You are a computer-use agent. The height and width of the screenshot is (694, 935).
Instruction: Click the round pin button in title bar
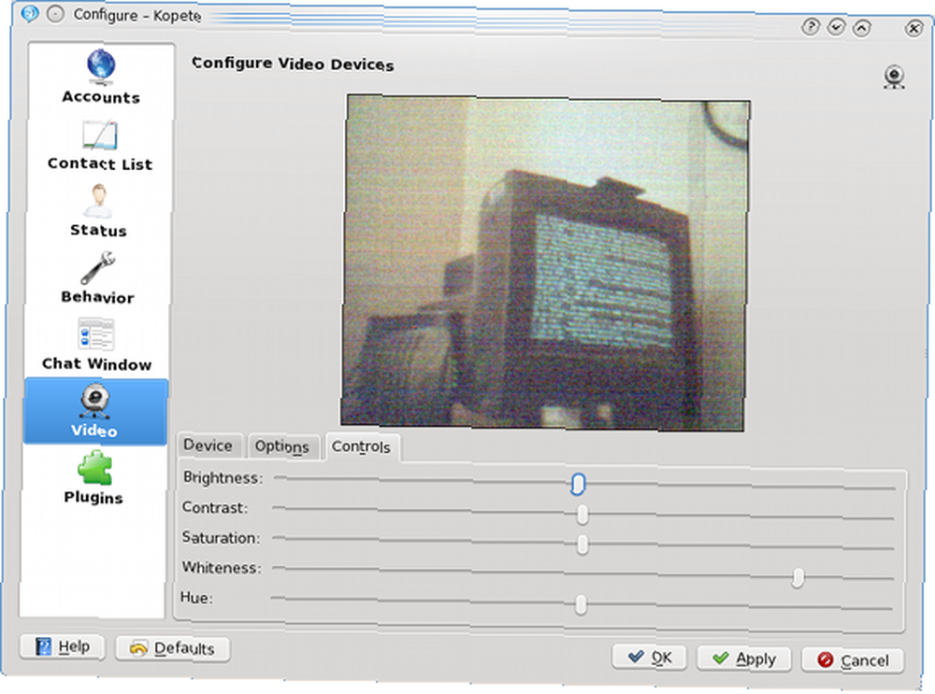(x=55, y=14)
